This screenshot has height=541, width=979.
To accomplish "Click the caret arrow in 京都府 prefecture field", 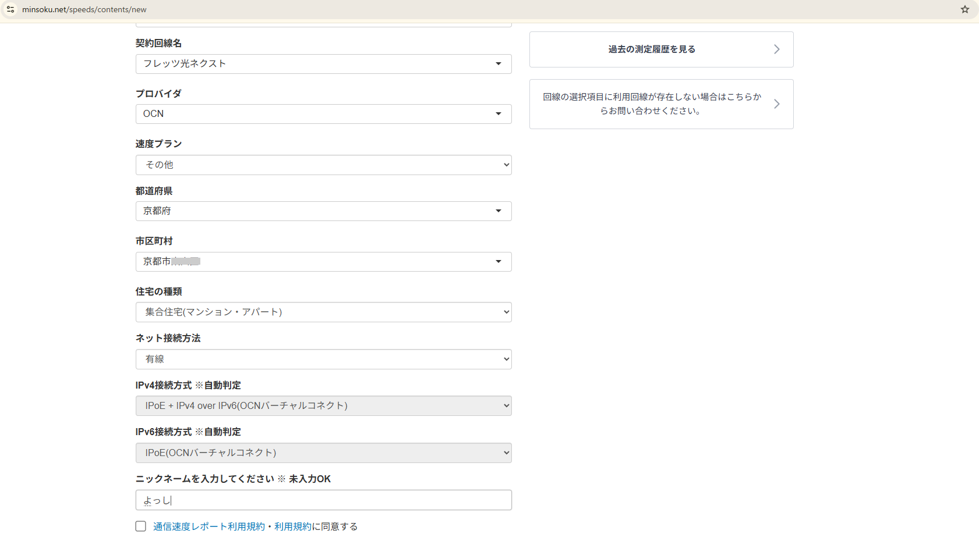I will pos(499,211).
